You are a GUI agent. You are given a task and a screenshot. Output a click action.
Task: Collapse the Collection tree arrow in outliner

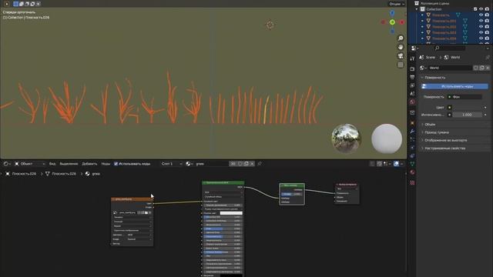point(417,9)
